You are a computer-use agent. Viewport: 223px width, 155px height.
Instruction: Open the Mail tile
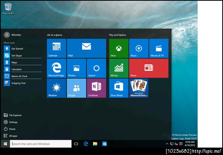tap(87, 48)
